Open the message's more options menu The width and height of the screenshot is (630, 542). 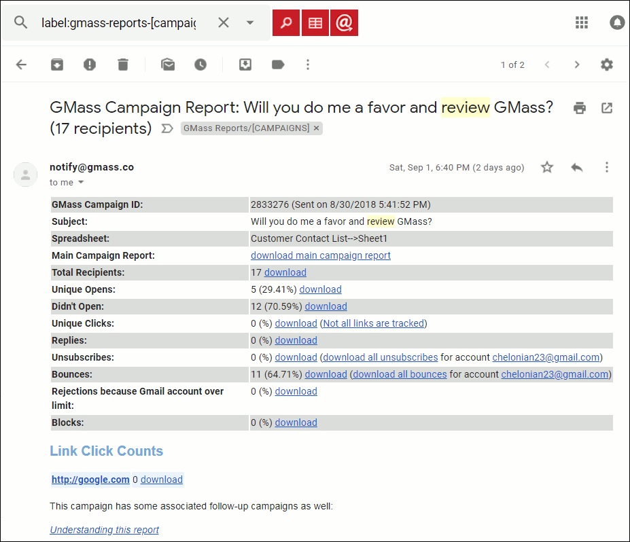pyautogui.click(x=607, y=167)
